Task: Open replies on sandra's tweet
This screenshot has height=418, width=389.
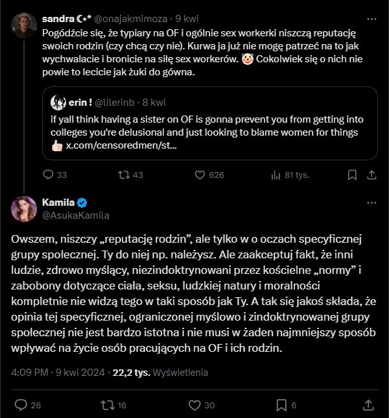Action: pyautogui.click(x=54, y=175)
